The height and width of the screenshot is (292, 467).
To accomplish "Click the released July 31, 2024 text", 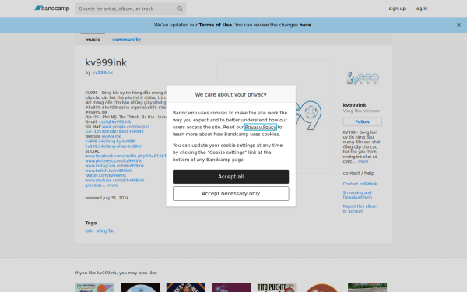I will coord(107,198).
